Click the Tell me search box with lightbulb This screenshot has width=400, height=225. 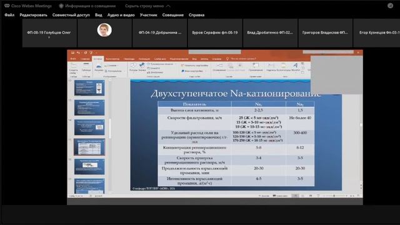(x=241, y=59)
